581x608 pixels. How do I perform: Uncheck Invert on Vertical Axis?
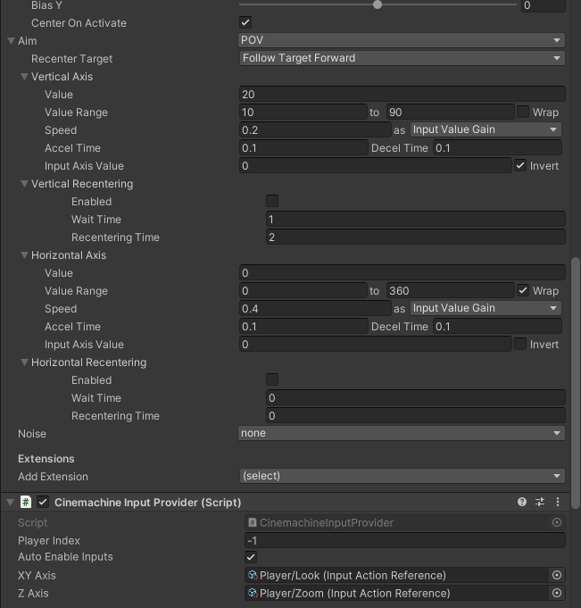[x=520, y=166]
